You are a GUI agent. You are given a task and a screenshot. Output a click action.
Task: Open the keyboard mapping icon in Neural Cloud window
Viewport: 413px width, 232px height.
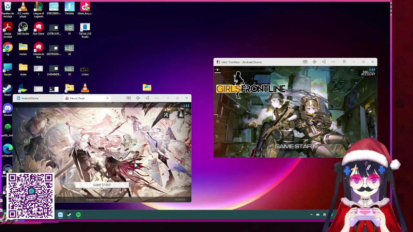(128, 98)
